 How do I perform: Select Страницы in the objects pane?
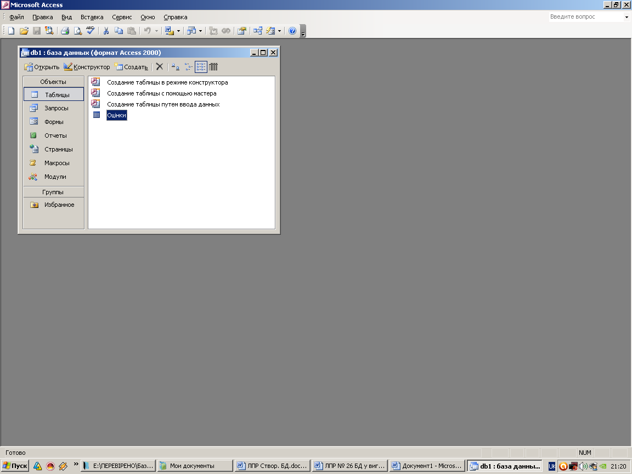[x=54, y=149]
